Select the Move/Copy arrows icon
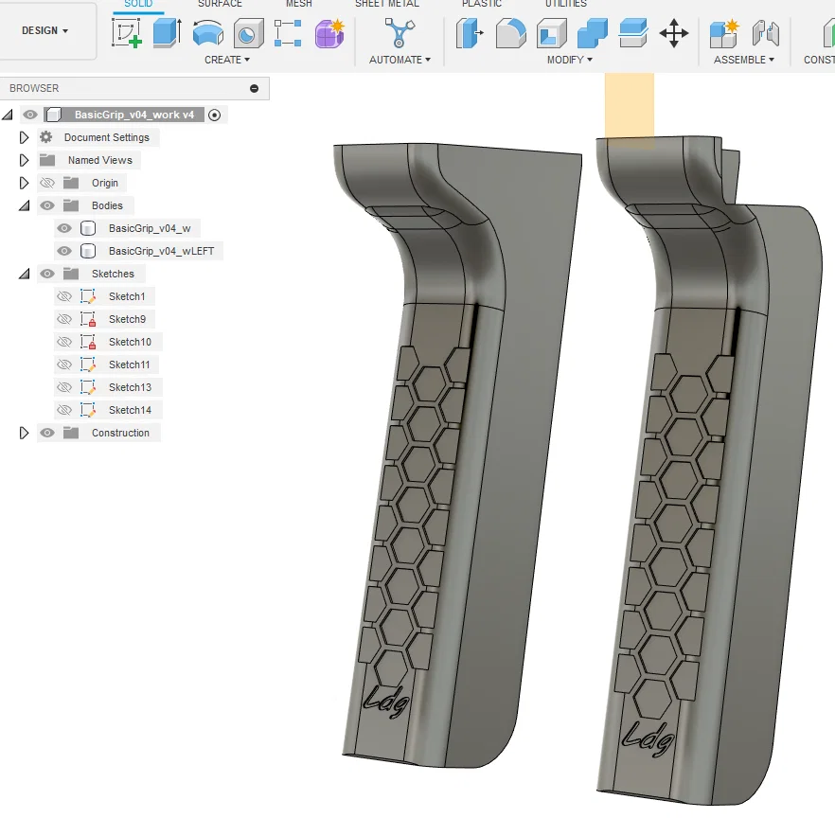 point(674,33)
